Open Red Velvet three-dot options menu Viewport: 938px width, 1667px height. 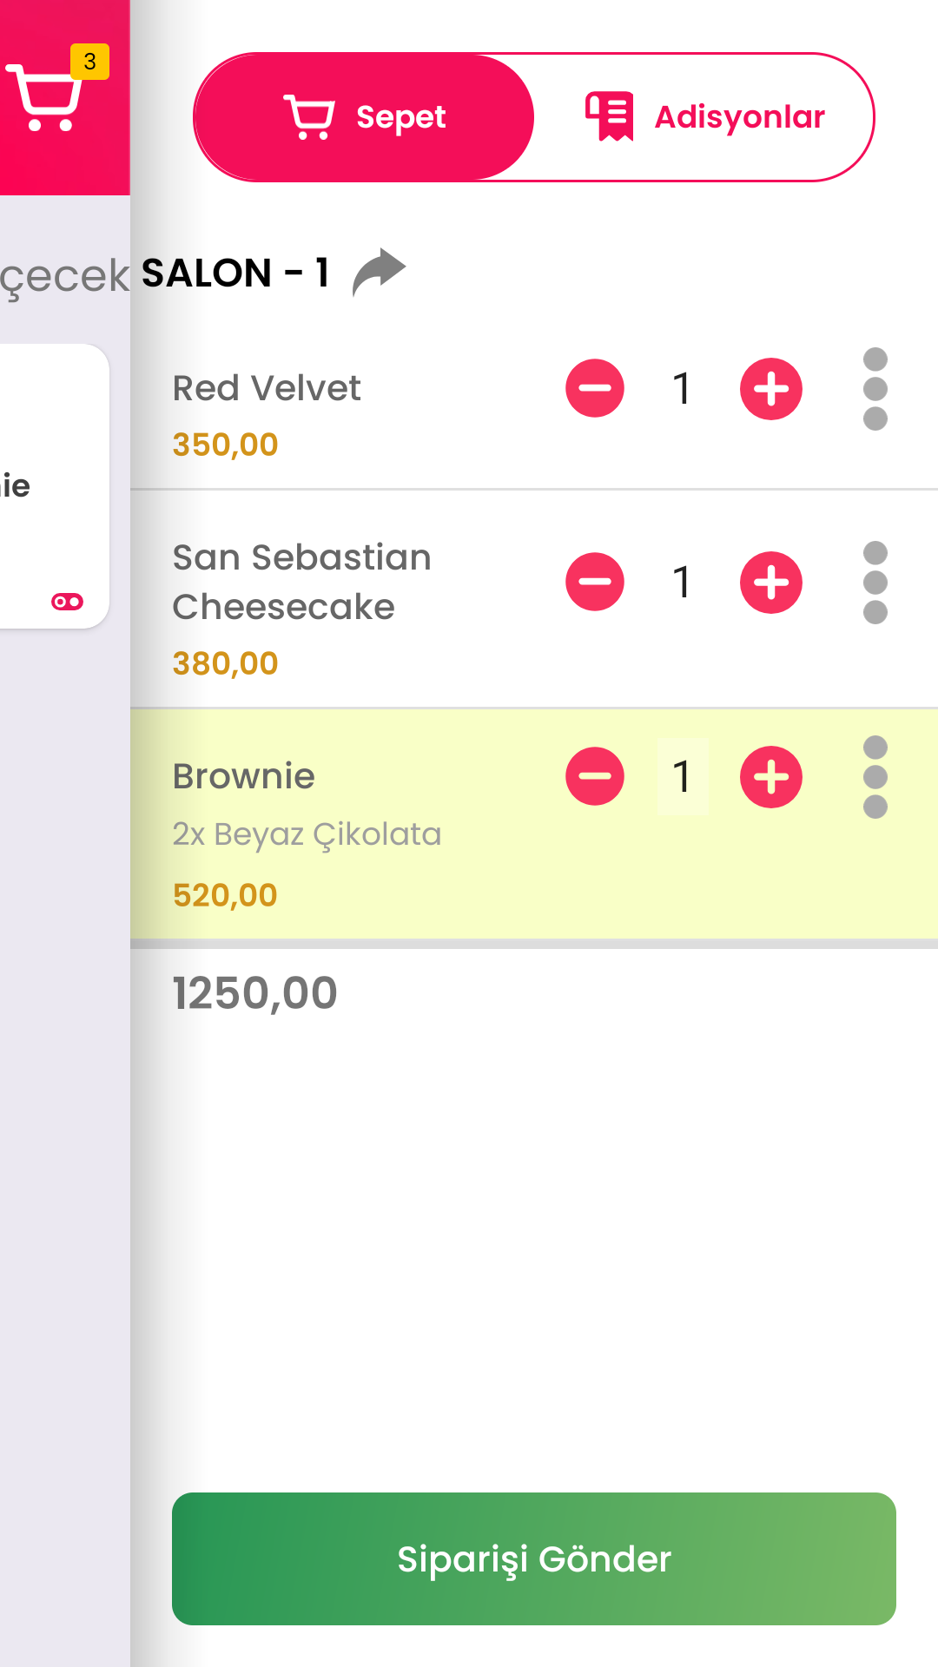click(875, 388)
